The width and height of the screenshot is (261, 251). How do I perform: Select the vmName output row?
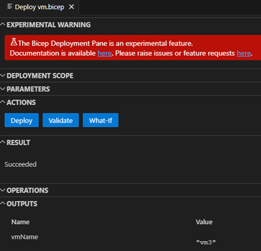(x=24, y=237)
